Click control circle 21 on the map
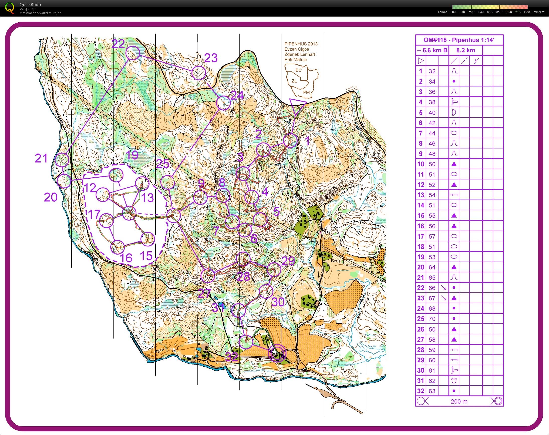549x435 pixels. coord(62,160)
